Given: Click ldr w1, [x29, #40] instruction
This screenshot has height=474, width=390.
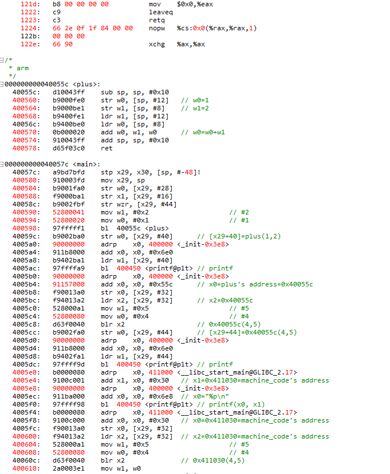Looking at the screenshot, I should pyautogui.click(x=137, y=260).
